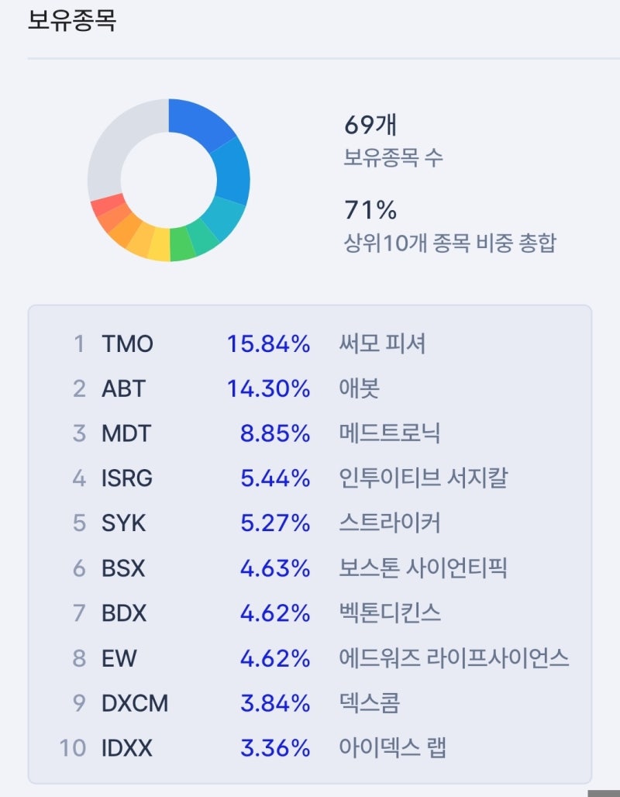Select the TMO ticker for 써모 피셔
This screenshot has height=797, width=620.
tap(128, 343)
